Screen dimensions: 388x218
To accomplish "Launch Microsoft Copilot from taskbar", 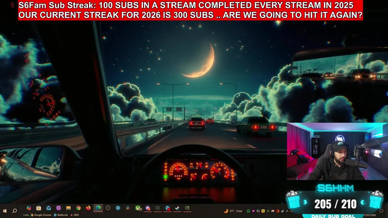I will pos(29,208).
